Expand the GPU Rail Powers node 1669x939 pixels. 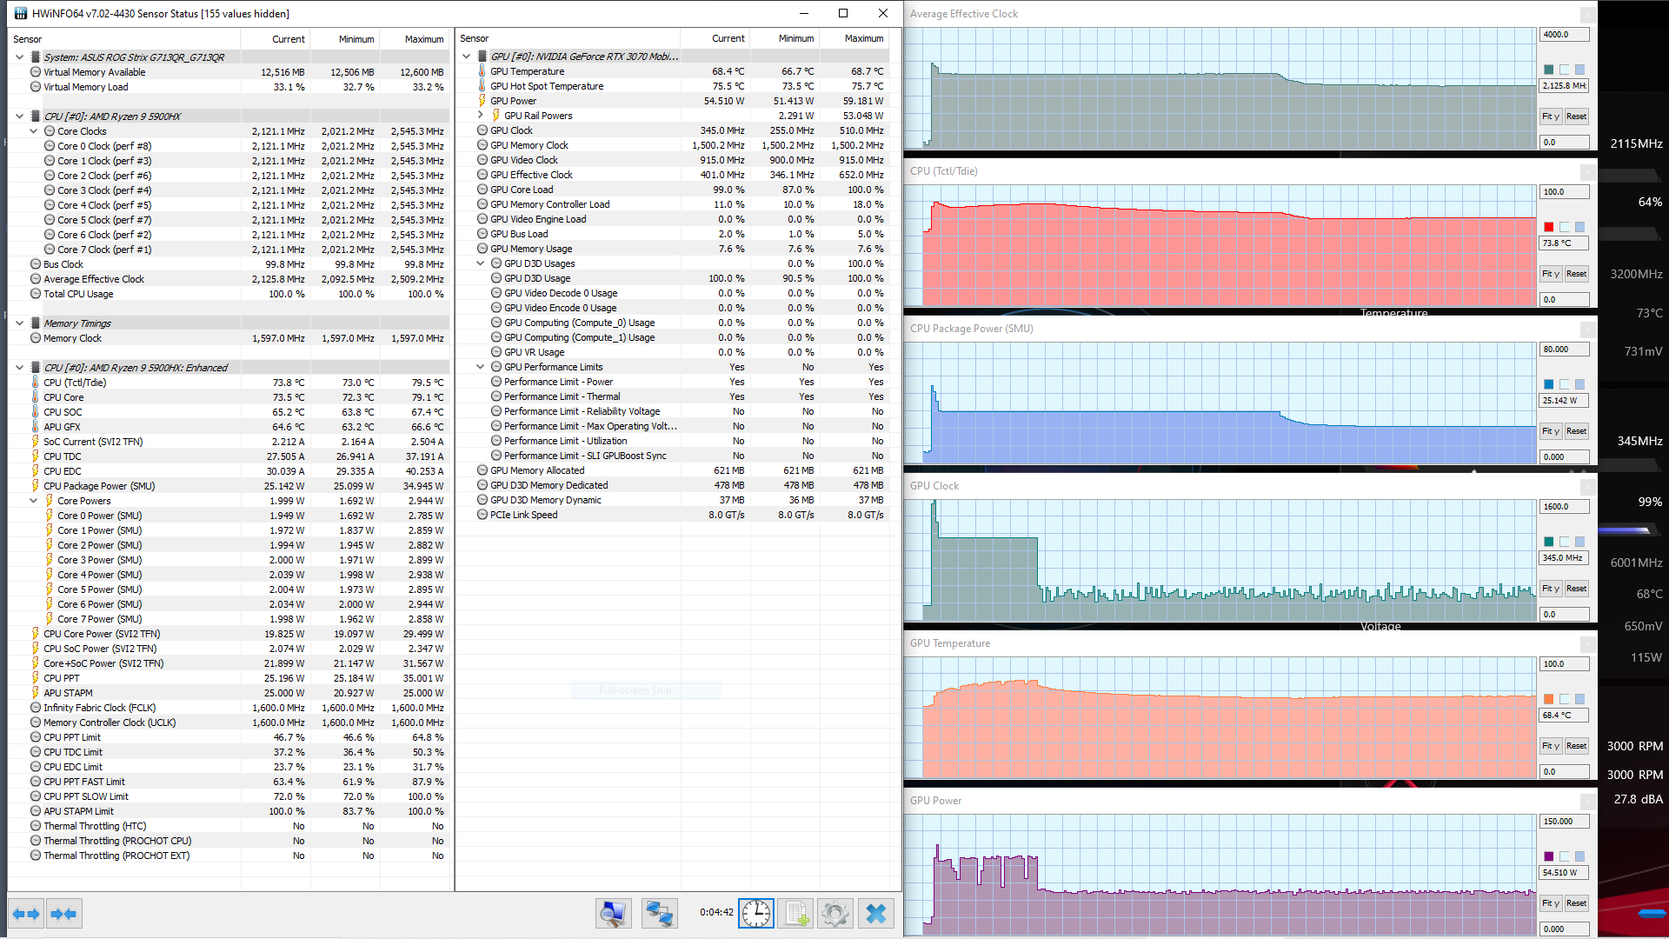pyautogui.click(x=481, y=116)
